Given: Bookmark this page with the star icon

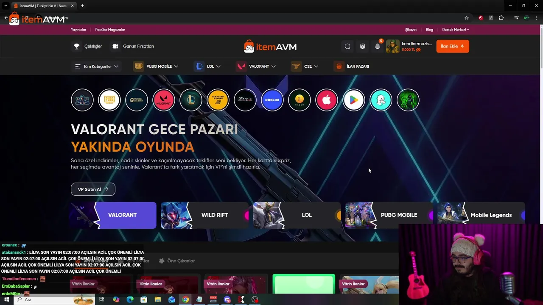Looking at the screenshot, I should (x=467, y=18).
